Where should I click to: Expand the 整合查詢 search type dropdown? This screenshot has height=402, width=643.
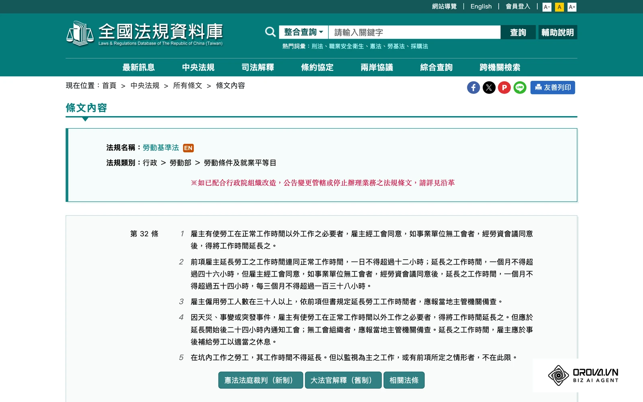click(x=304, y=32)
